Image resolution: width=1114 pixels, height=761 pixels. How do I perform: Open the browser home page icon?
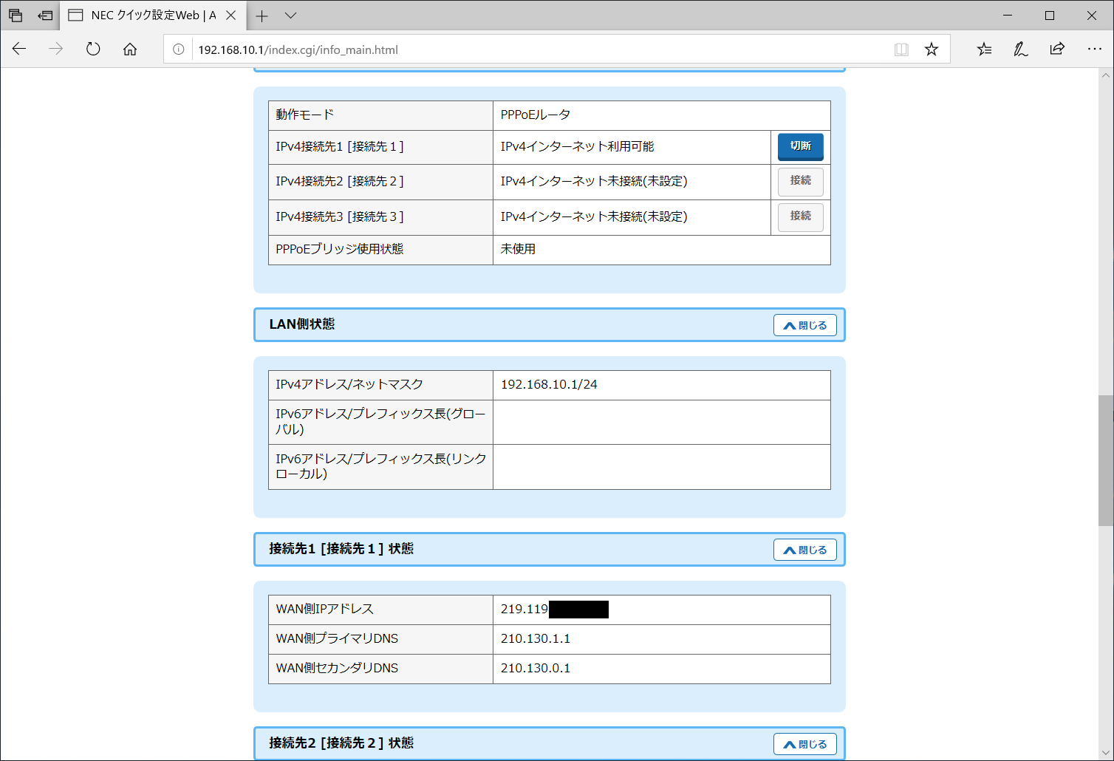[130, 49]
